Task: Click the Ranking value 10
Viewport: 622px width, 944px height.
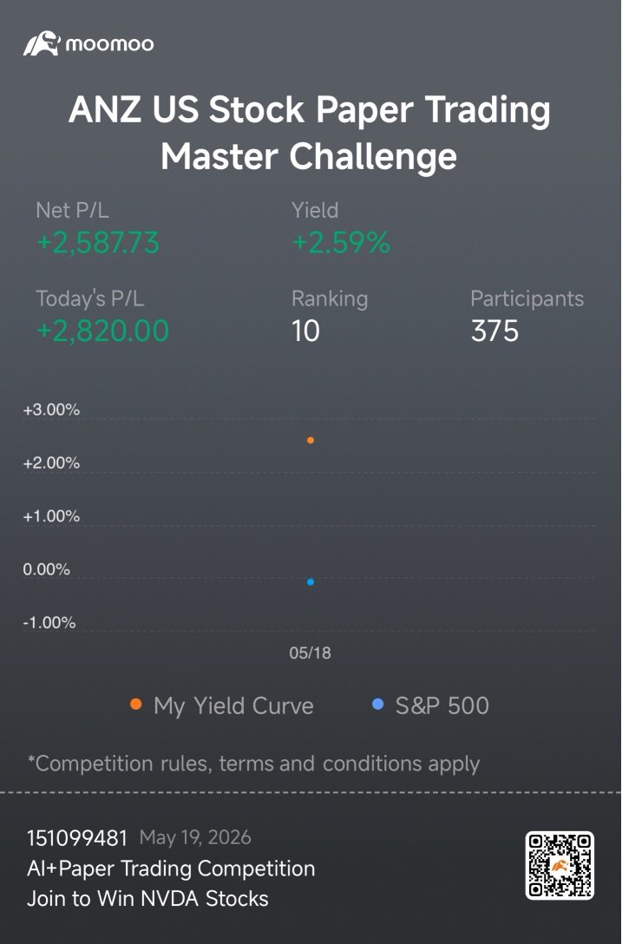Action: coord(305,331)
